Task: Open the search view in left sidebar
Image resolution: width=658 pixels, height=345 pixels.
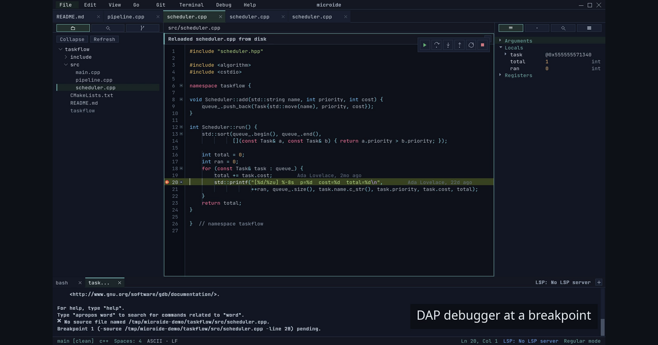Action: tap(107, 28)
